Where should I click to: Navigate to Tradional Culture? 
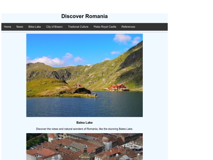pyautogui.click(x=78, y=27)
